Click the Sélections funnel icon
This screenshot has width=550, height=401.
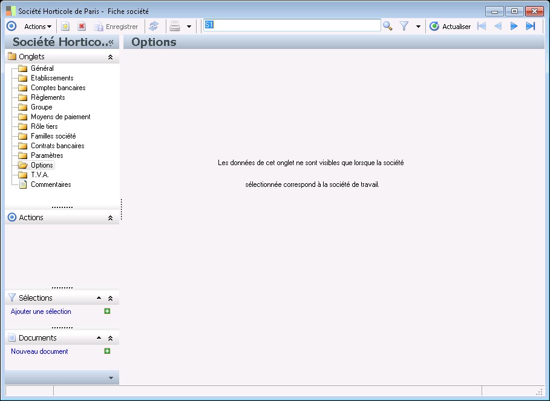click(x=12, y=298)
